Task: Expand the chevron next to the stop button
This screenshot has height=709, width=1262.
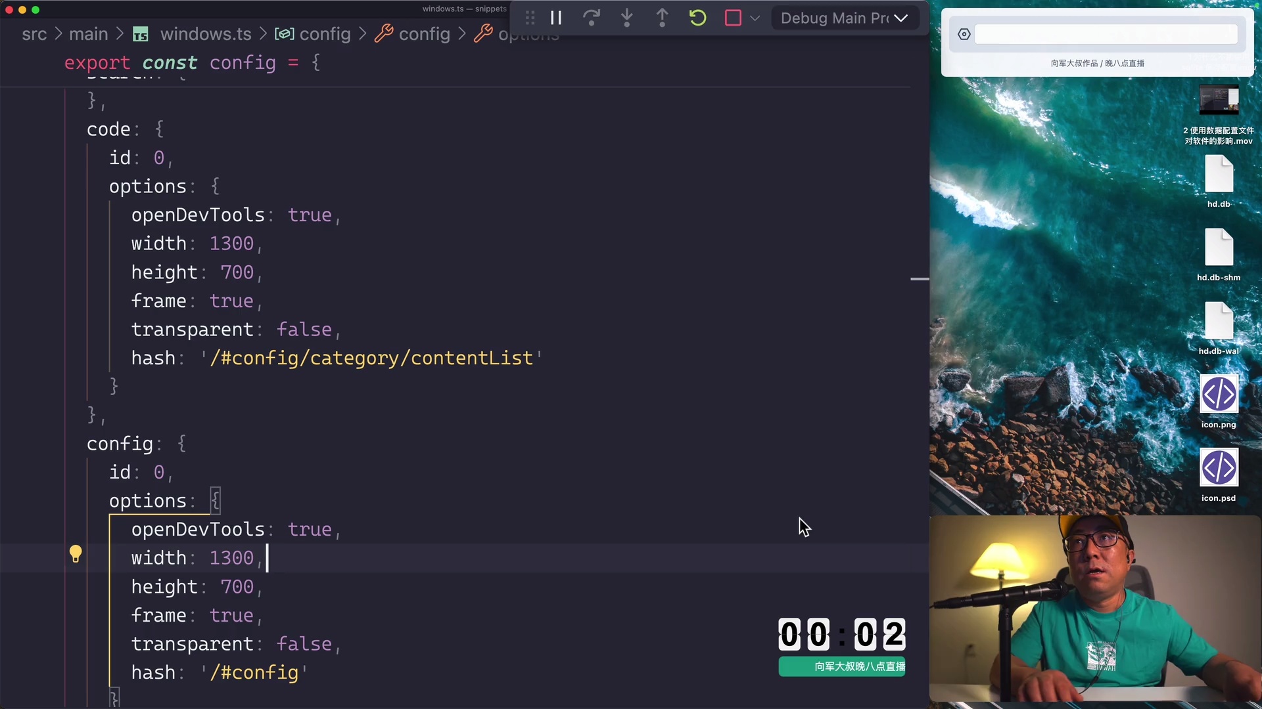Action: [x=755, y=18]
